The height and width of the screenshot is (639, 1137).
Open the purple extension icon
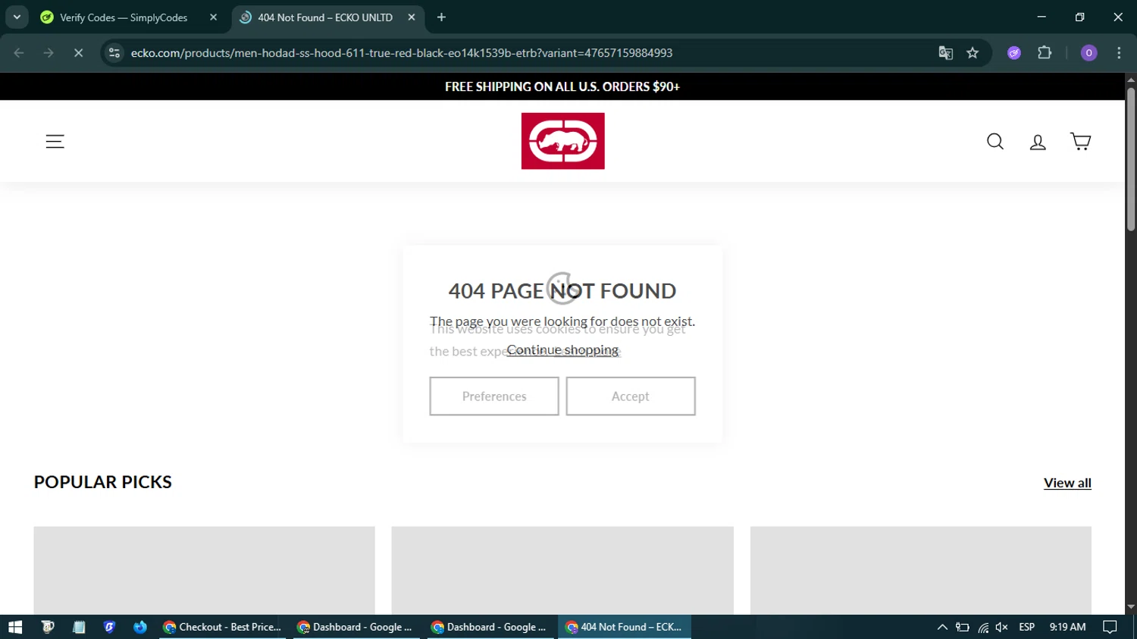pos(1014,53)
